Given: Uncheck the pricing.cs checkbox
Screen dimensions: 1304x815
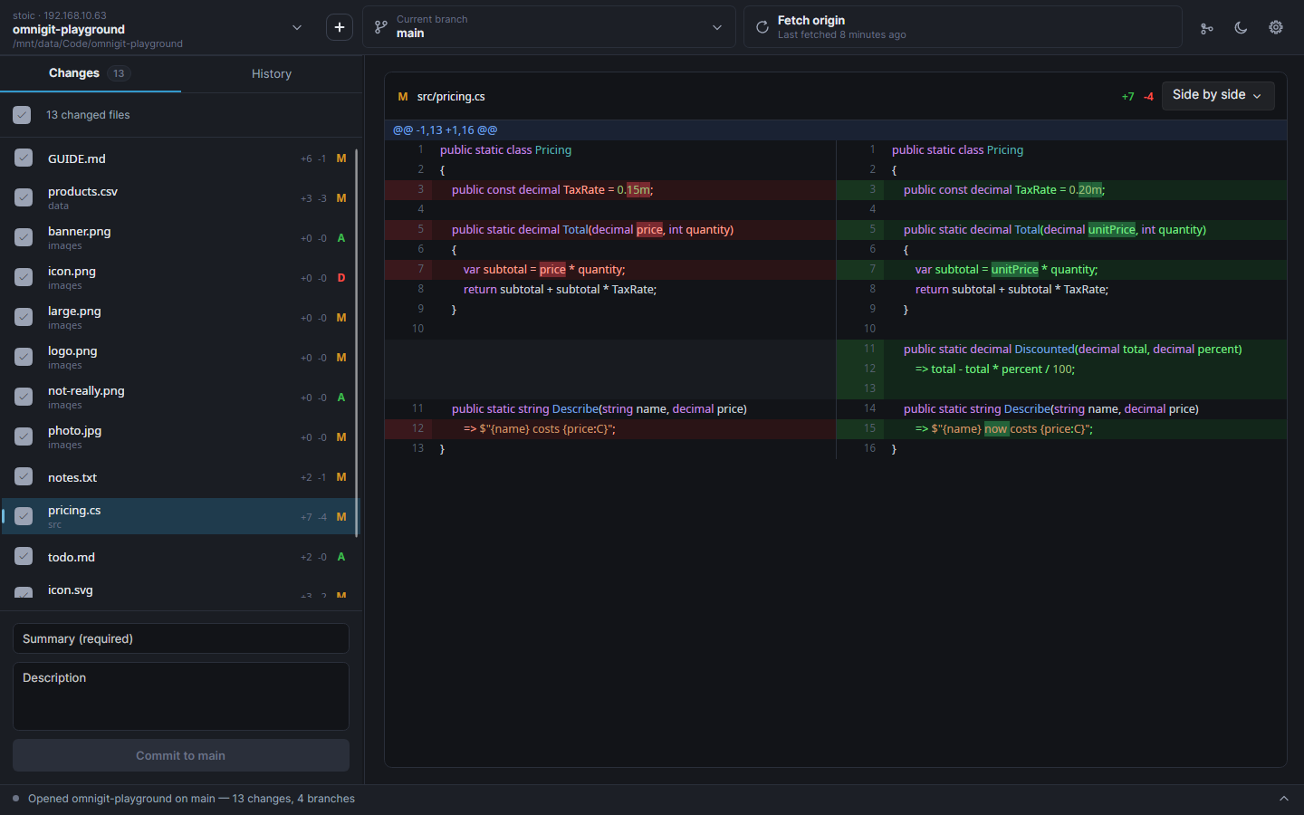Looking at the screenshot, I should click(x=24, y=516).
